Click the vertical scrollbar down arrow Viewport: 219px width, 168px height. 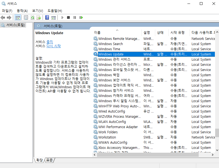[x=217, y=150]
